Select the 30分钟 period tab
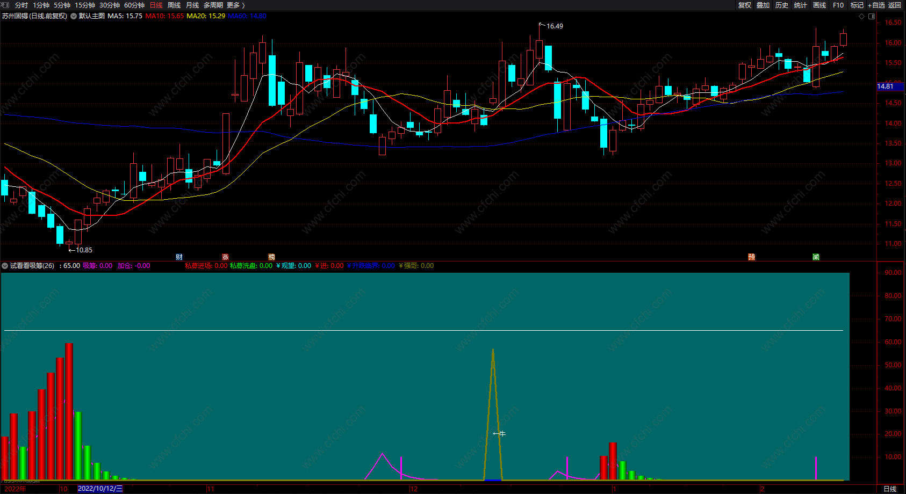The width and height of the screenshot is (906, 494). tap(110, 5)
